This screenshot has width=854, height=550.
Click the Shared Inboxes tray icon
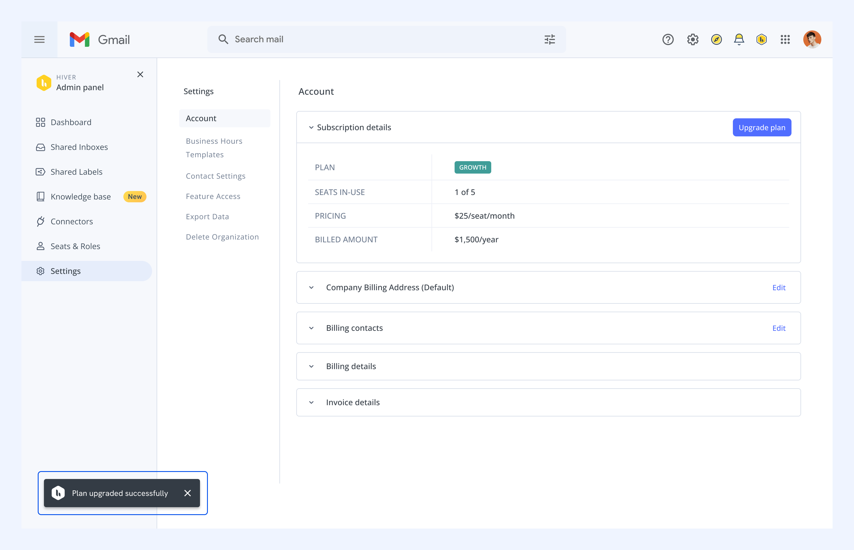pyautogui.click(x=40, y=147)
